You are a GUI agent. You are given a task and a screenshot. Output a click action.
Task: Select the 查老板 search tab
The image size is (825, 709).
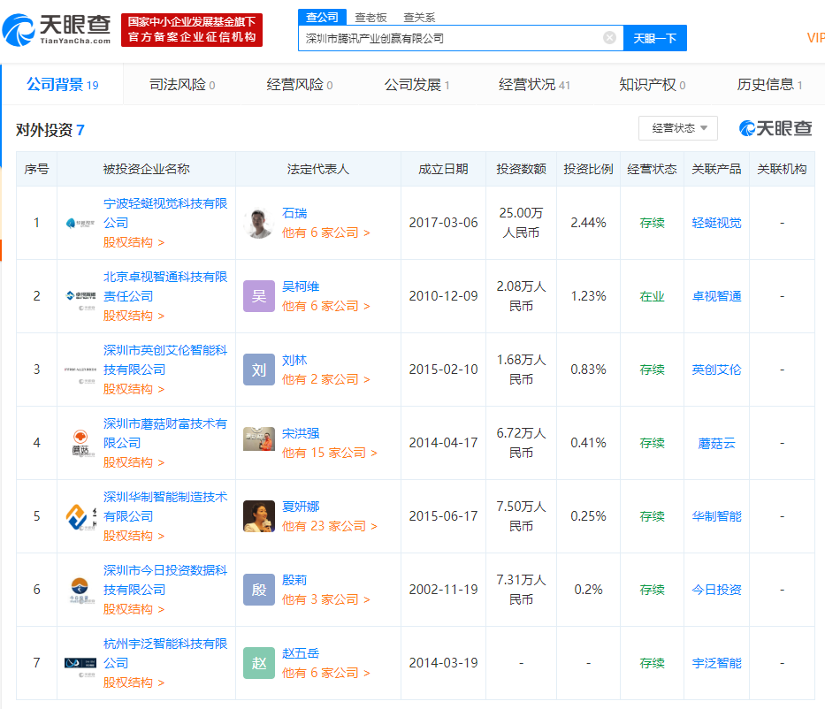point(370,18)
